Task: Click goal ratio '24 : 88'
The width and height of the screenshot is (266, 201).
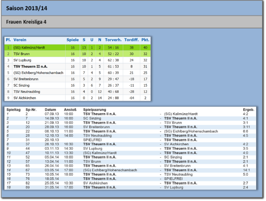Action: click(113, 98)
